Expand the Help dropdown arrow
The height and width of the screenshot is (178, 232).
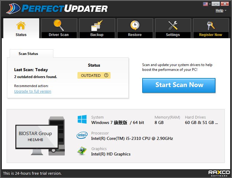[x=225, y=11]
